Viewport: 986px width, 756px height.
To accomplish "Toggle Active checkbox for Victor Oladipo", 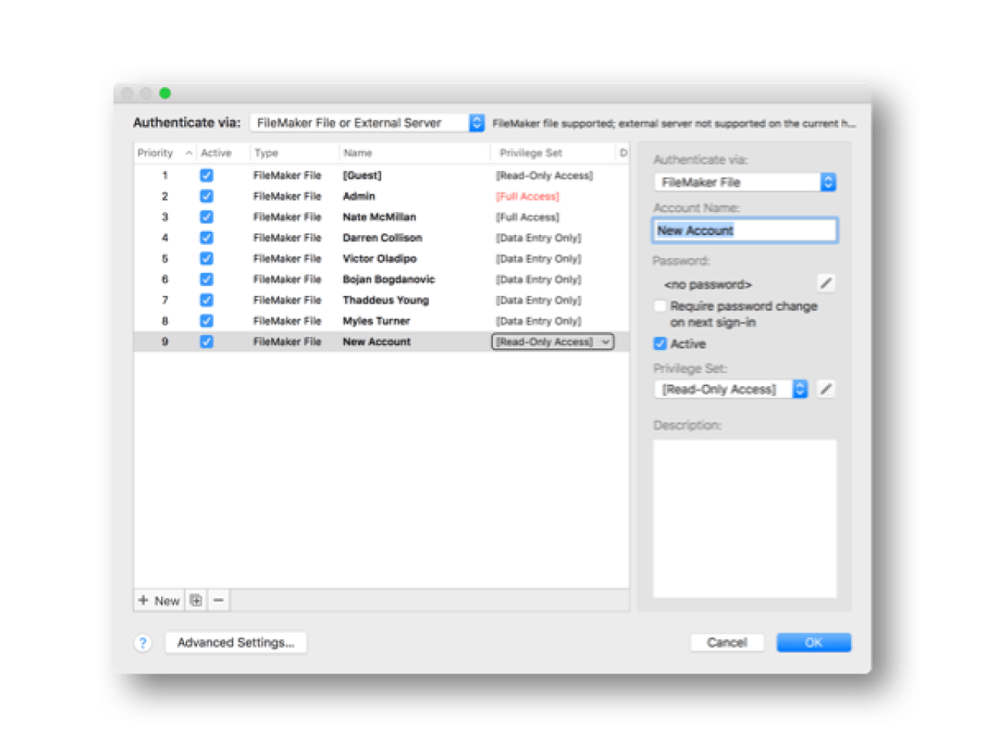I will (x=206, y=259).
